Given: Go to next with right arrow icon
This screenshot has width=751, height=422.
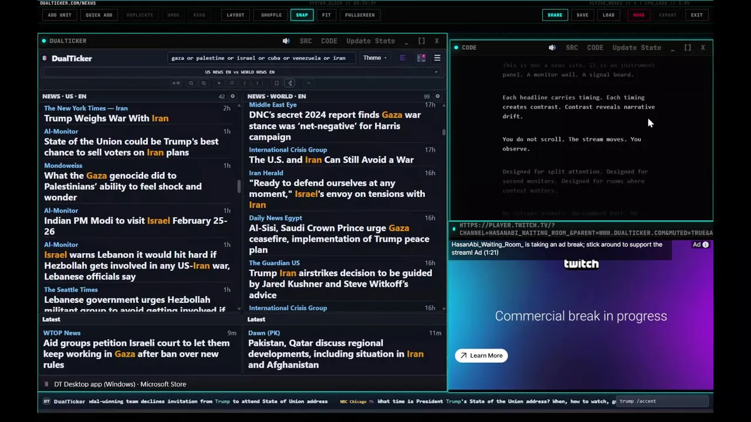Looking at the screenshot, I should 257,83.
